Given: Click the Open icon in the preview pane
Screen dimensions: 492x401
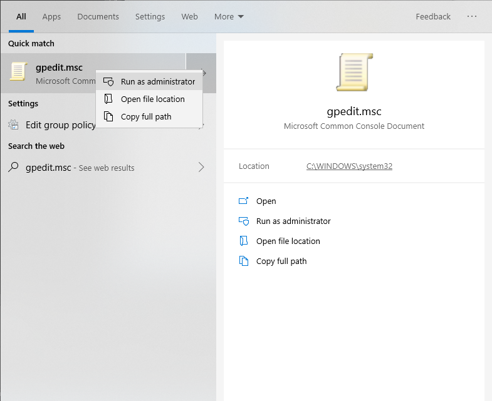Looking at the screenshot, I should tap(244, 201).
